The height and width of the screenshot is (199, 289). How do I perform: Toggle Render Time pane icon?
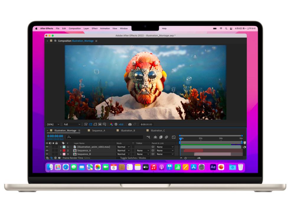[x=59, y=158]
